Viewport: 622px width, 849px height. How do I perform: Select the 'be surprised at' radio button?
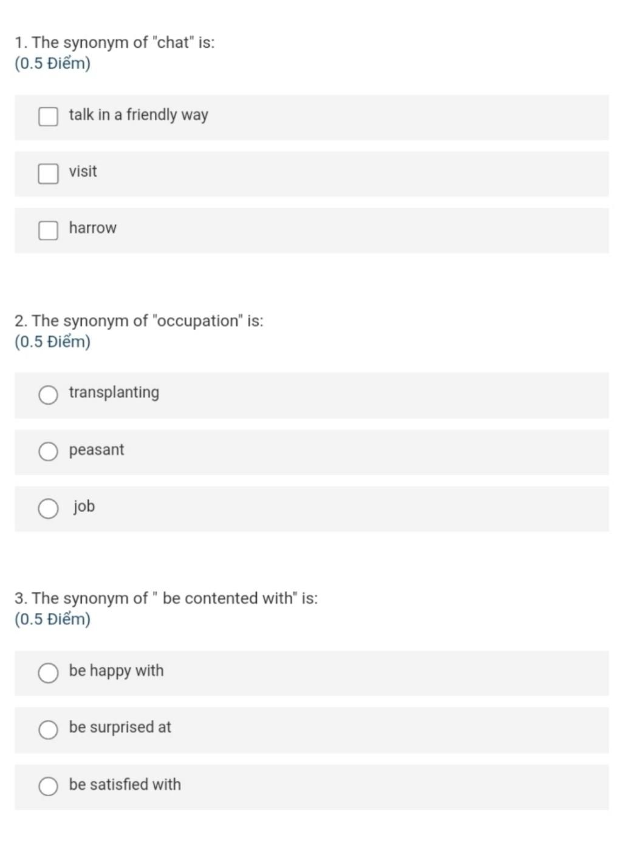(48, 729)
